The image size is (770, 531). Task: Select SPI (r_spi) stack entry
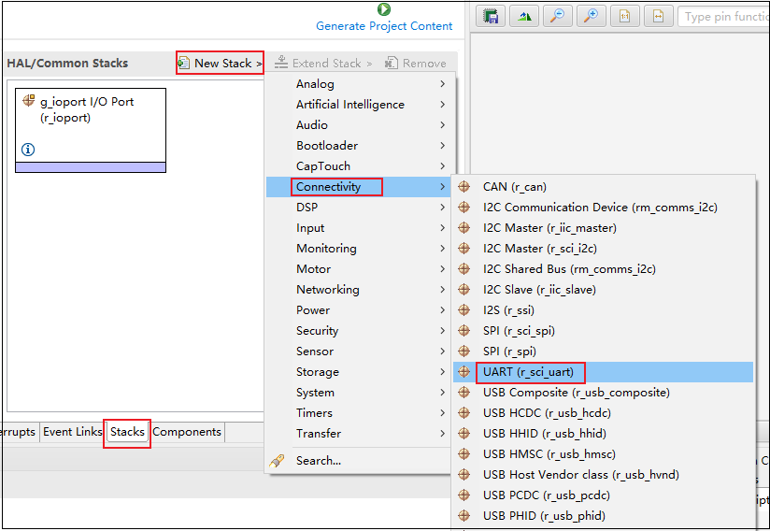pos(508,352)
